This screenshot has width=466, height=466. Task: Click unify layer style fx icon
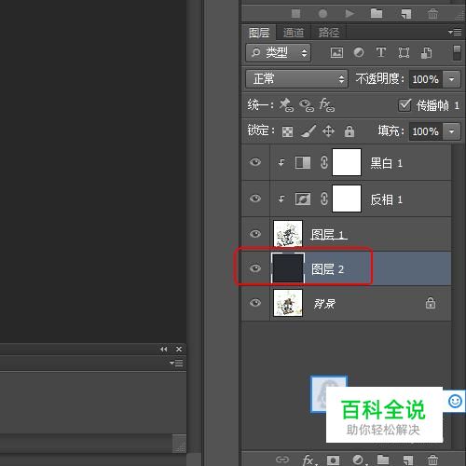[x=327, y=105]
